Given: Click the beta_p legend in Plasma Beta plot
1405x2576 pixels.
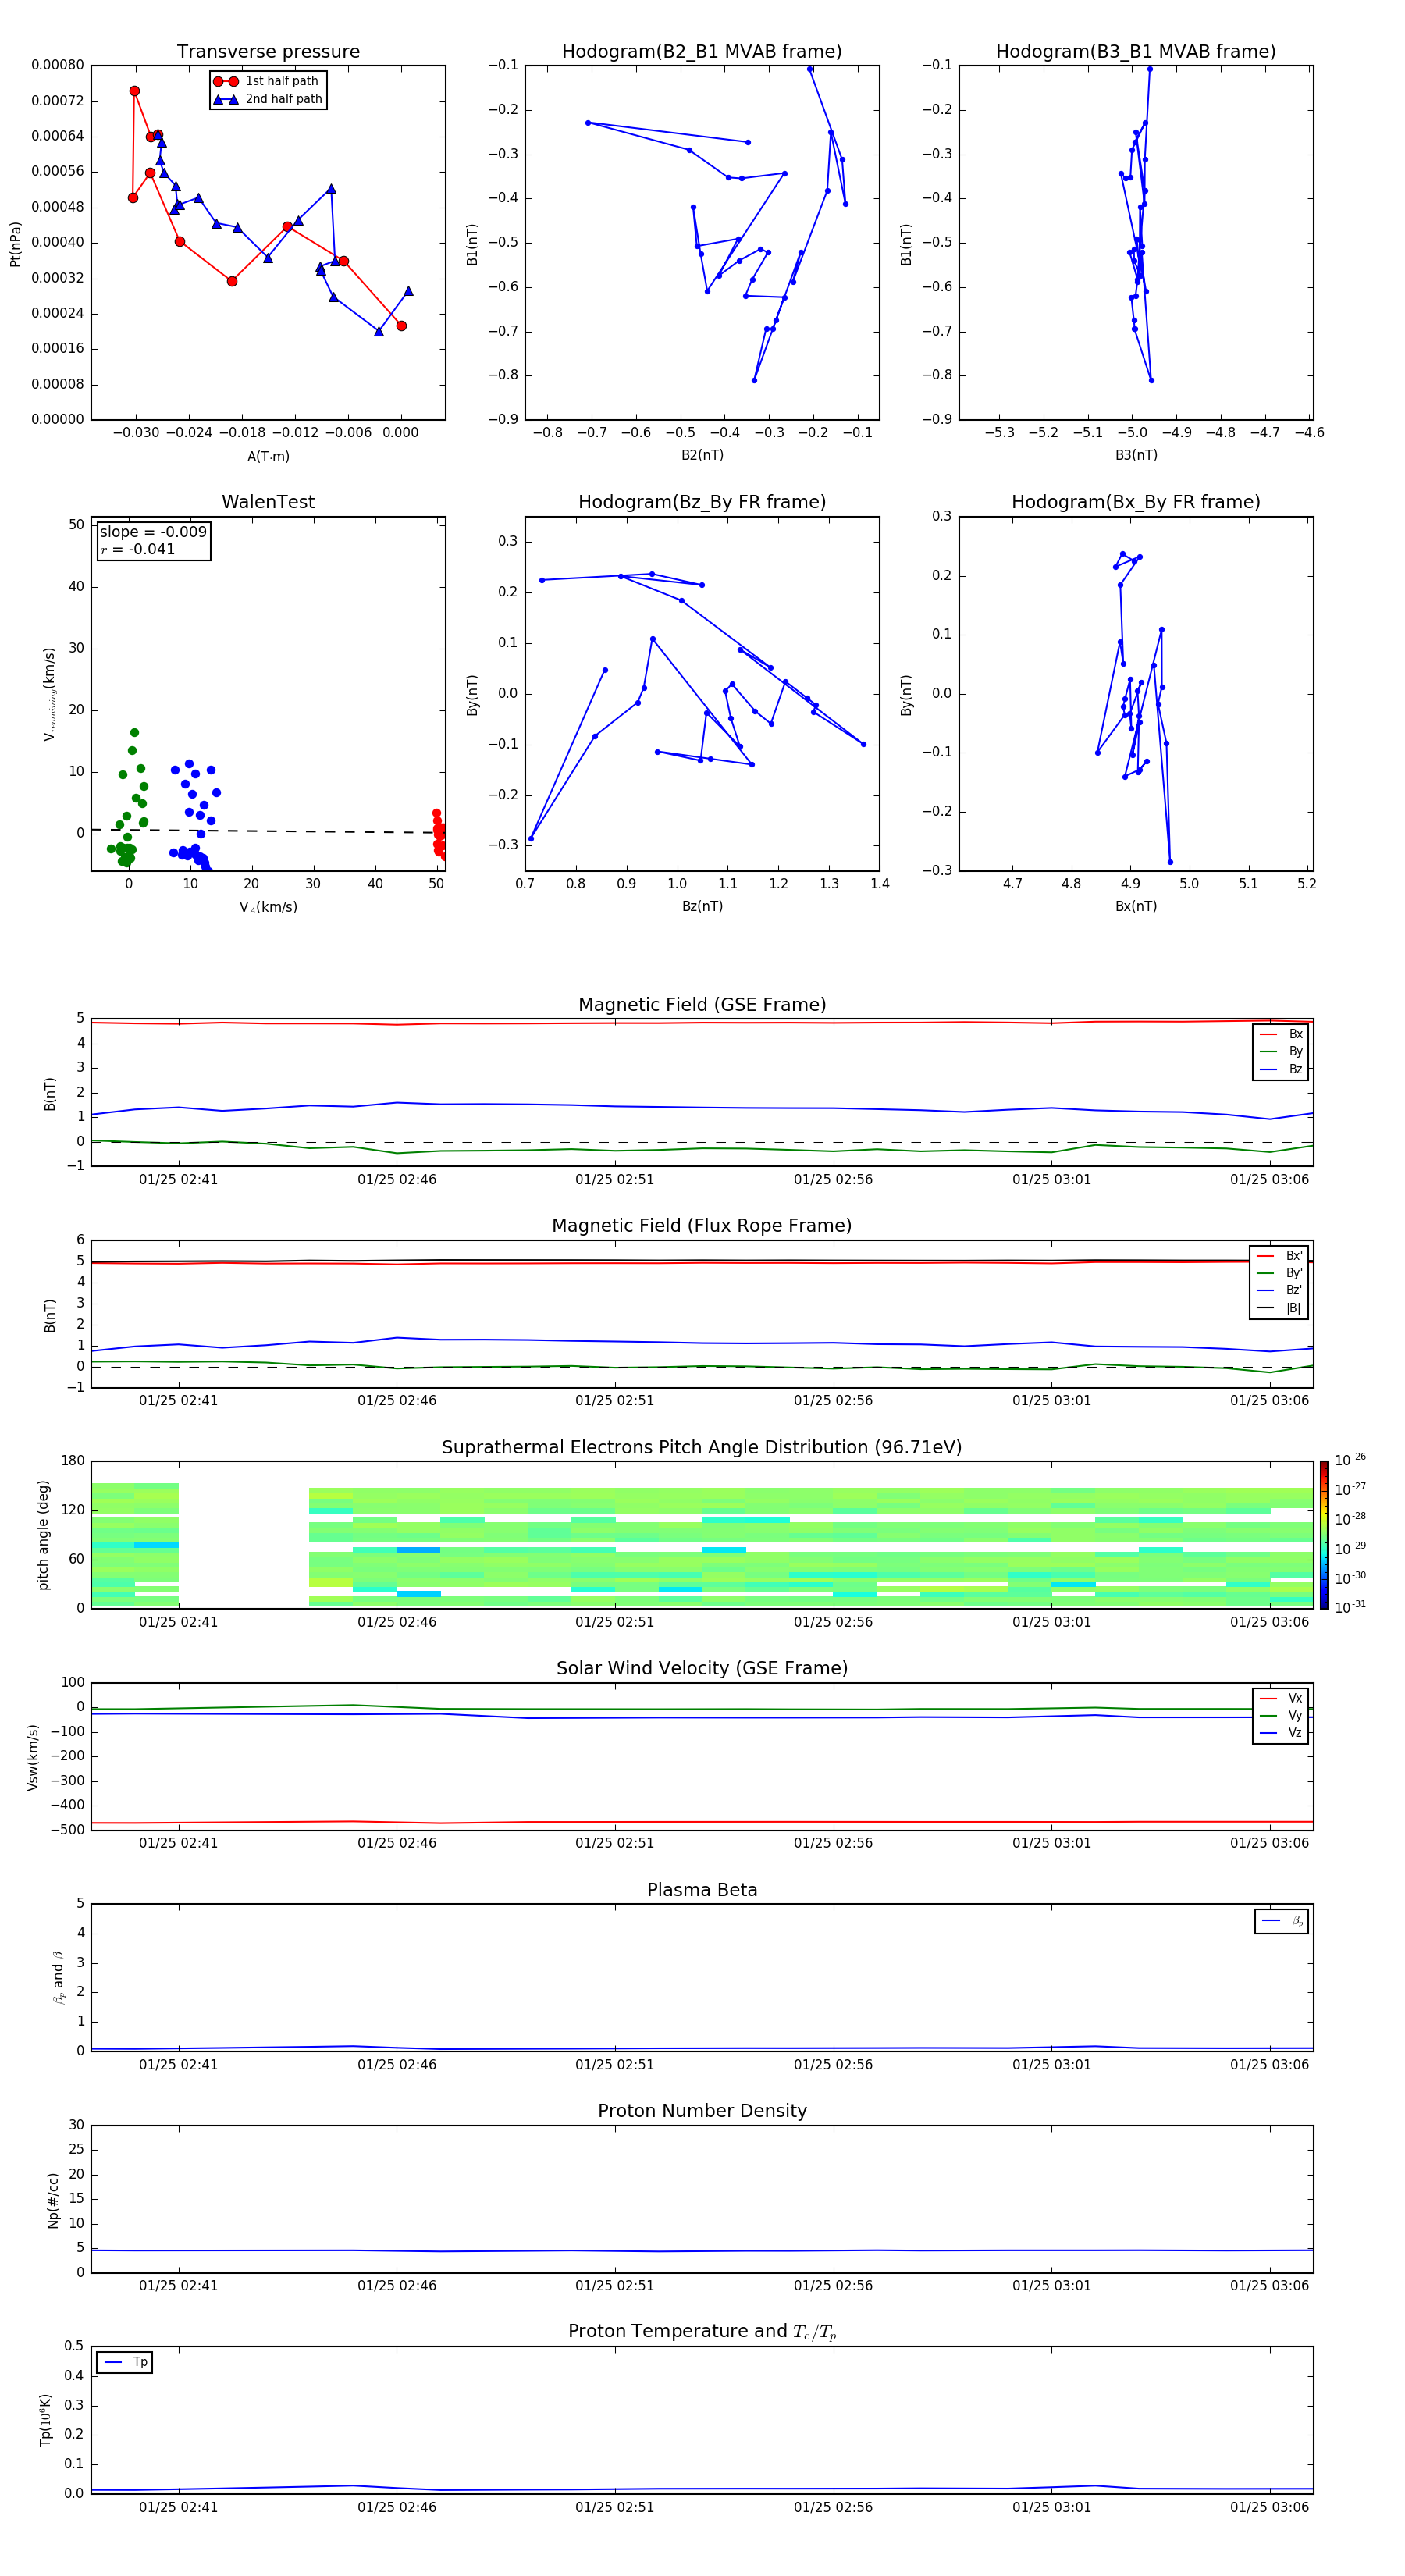Looking at the screenshot, I should point(1282,1921).
